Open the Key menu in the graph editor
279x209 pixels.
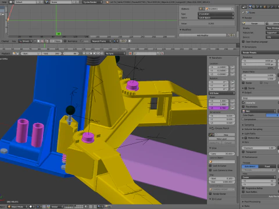[14, 41]
